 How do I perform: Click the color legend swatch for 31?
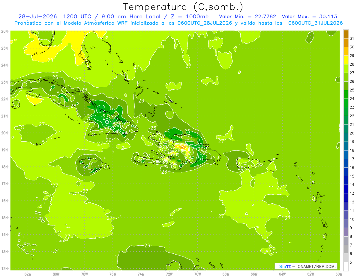click(x=346, y=34)
